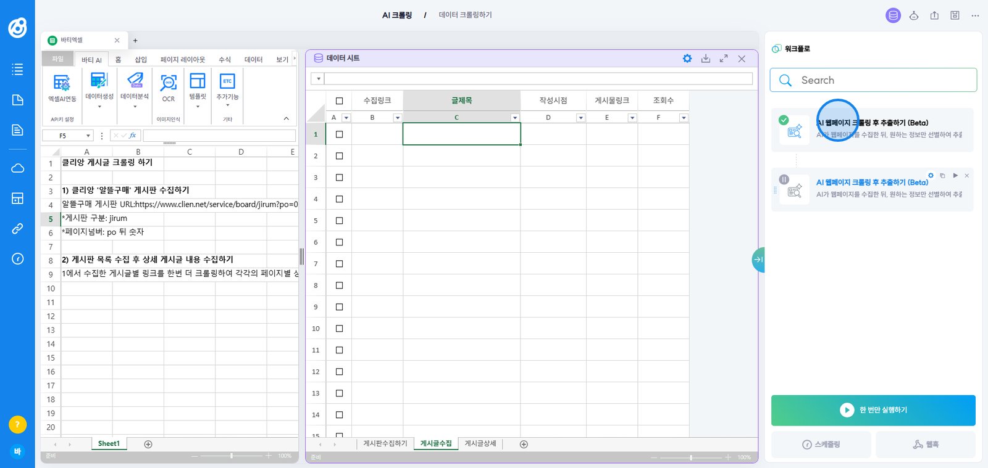Open the link icon in the left sidebar
The height and width of the screenshot is (468, 988).
[17, 228]
